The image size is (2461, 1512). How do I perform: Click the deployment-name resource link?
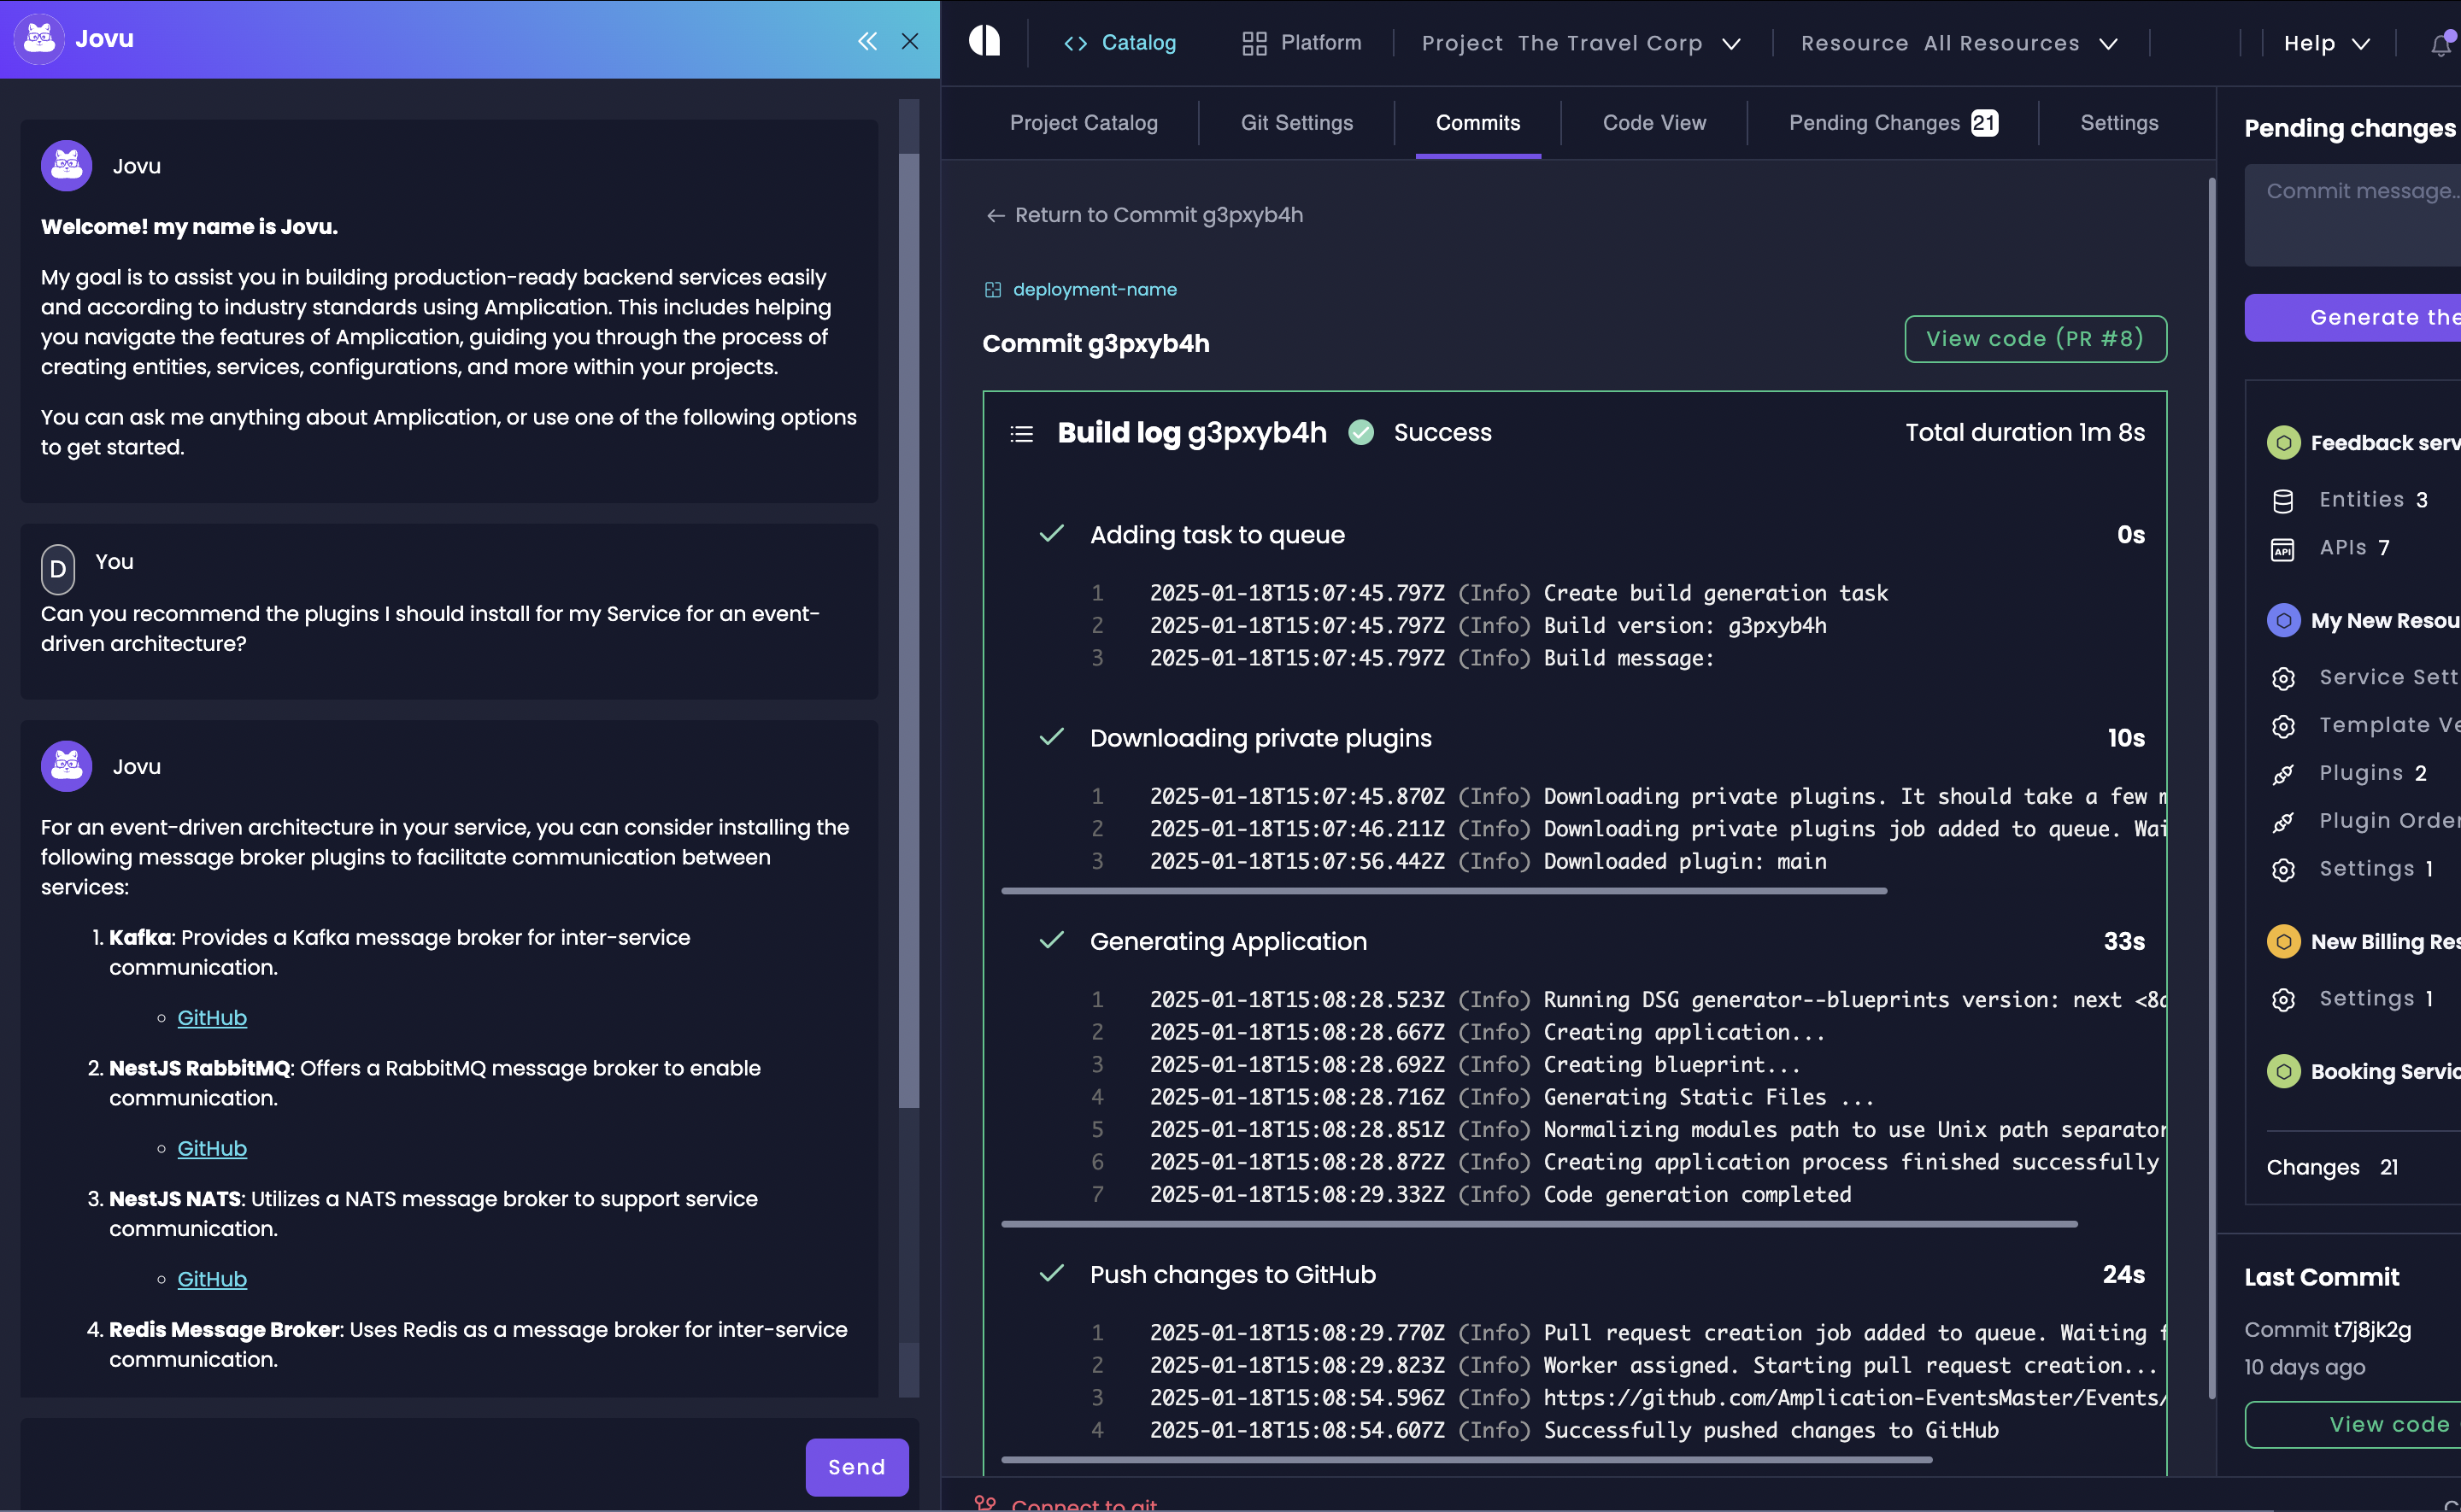point(1094,290)
